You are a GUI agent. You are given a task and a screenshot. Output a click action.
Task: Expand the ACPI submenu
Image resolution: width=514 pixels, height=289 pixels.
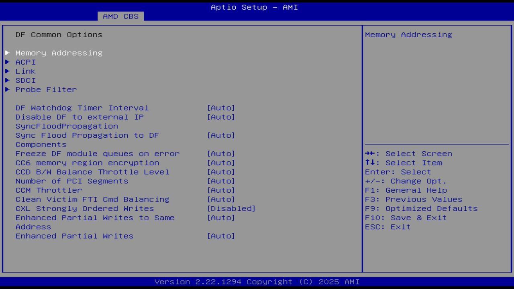(x=25, y=62)
